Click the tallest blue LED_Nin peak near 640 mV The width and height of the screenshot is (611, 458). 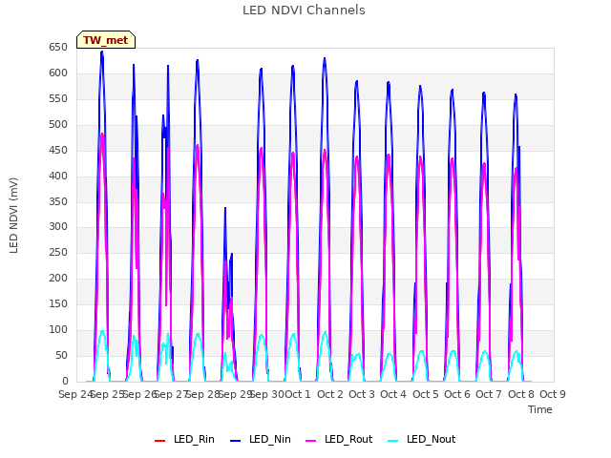tap(102, 52)
